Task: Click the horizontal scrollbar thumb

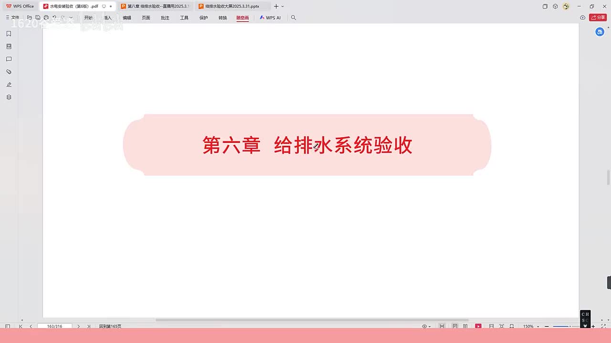Action: point(312,320)
